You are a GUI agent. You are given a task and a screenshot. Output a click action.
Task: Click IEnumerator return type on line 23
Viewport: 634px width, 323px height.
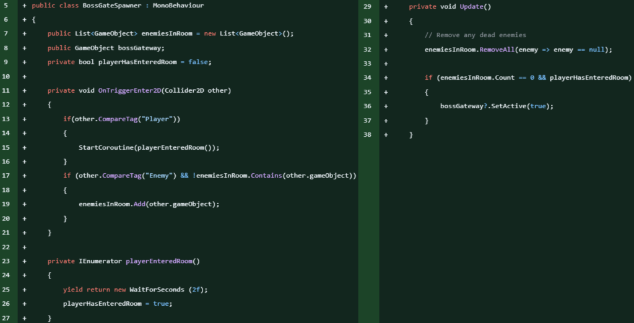pos(100,261)
